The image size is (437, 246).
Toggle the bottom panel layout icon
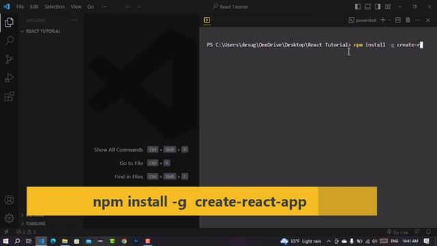coord(367,7)
